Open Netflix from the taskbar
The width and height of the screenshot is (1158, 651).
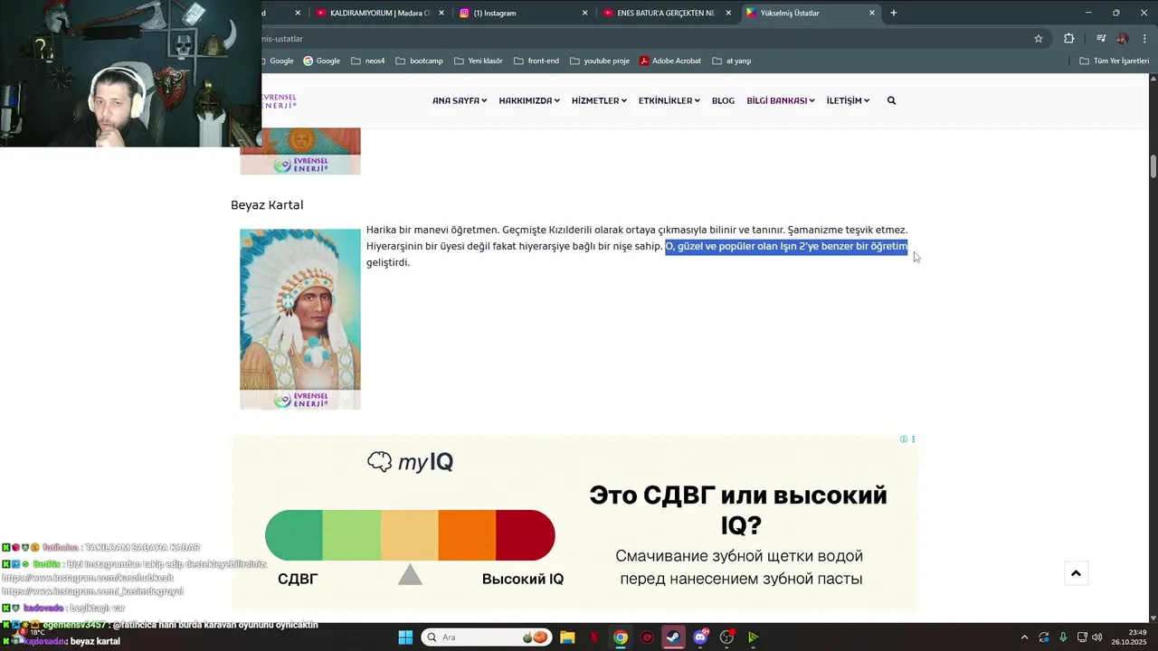[593, 637]
